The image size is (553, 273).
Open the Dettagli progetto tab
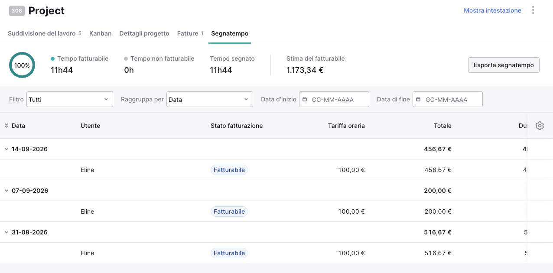click(x=144, y=33)
